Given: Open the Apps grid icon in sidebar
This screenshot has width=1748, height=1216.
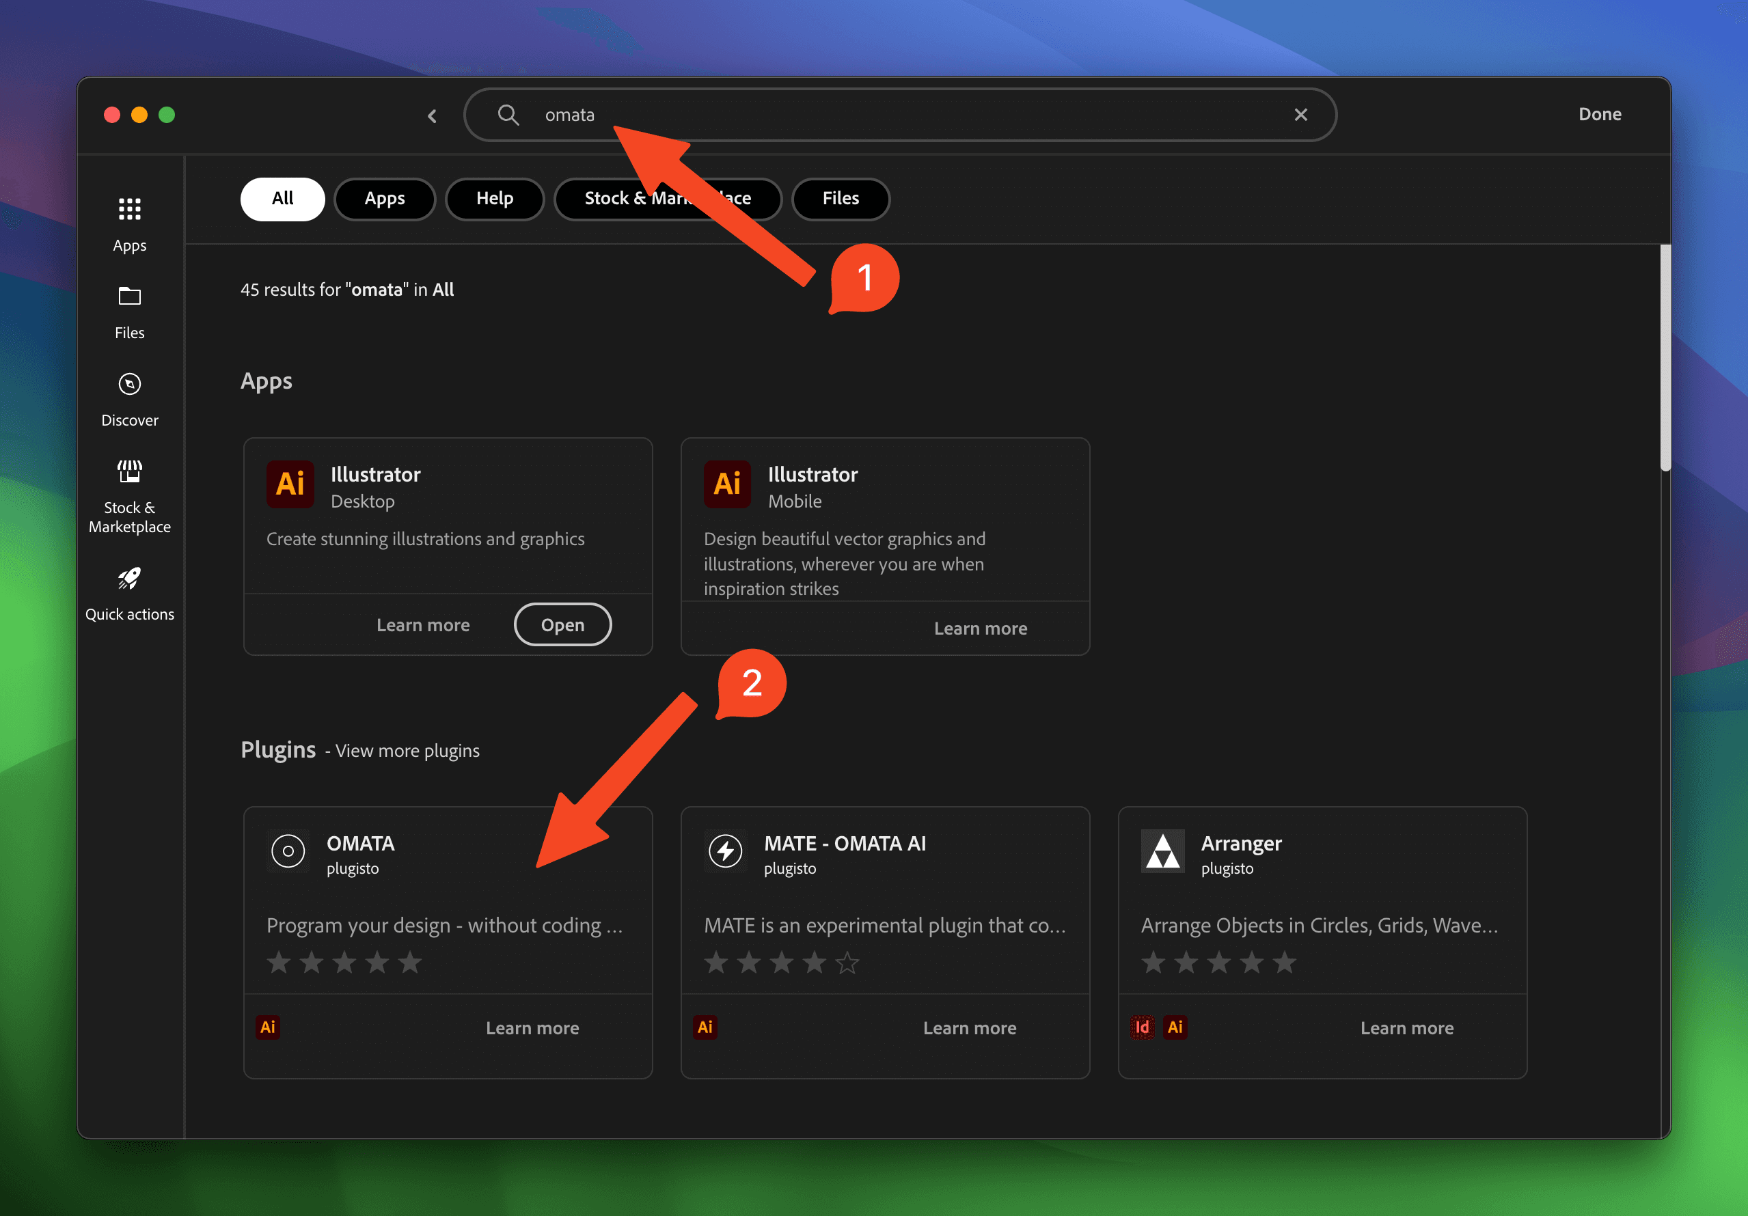Looking at the screenshot, I should 129,209.
